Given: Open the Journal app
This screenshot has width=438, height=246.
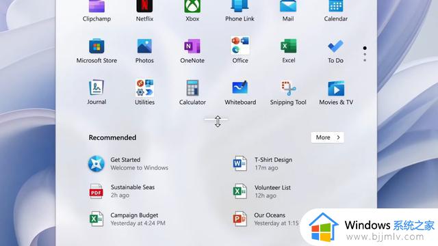Looking at the screenshot, I should tap(96, 92).
